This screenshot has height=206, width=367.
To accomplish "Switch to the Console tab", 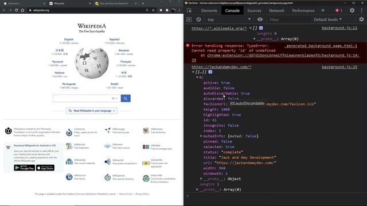I will [232, 10].
